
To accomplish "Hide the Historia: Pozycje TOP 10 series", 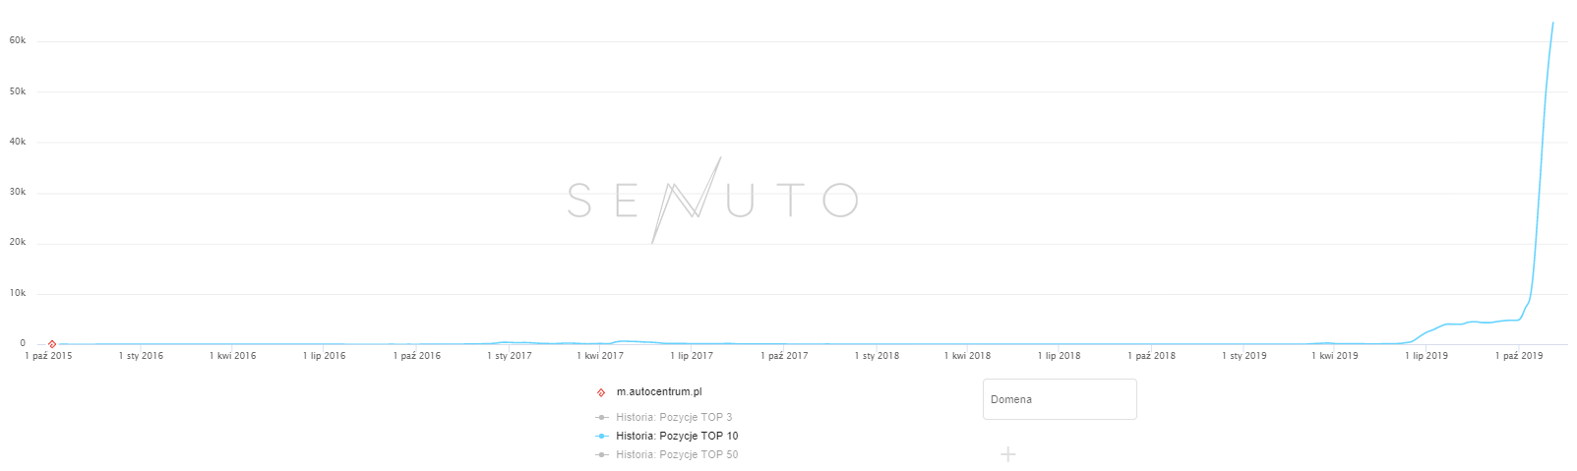I will point(677,436).
